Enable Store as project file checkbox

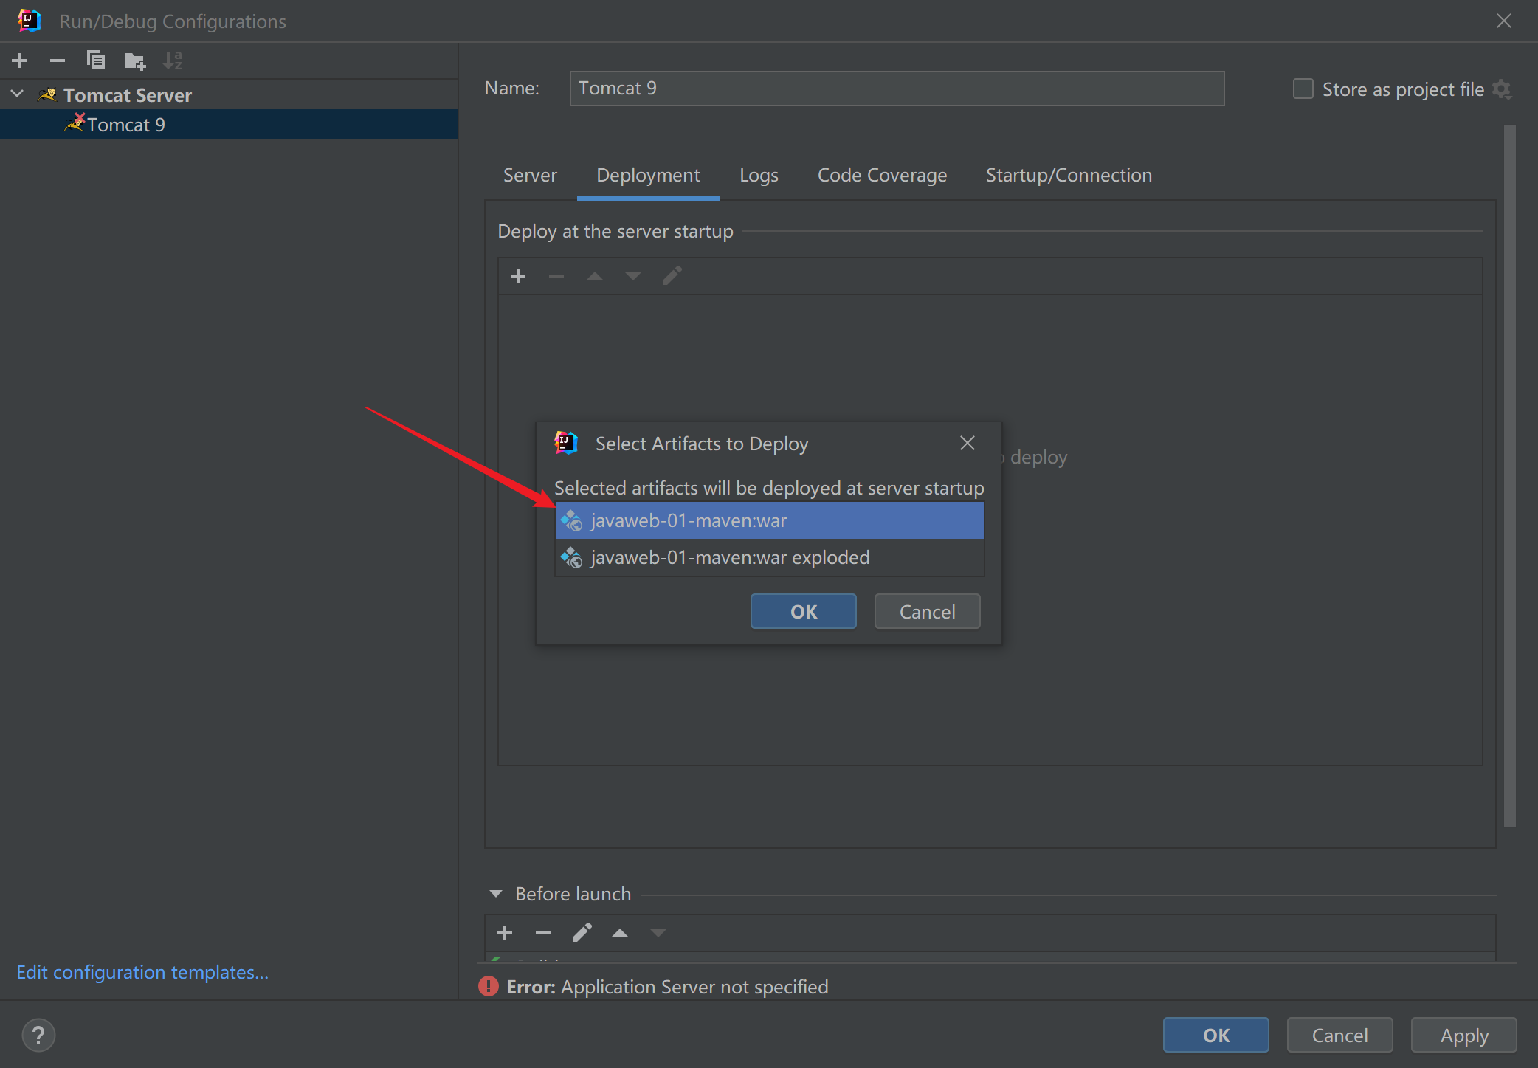tap(1303, 89)
